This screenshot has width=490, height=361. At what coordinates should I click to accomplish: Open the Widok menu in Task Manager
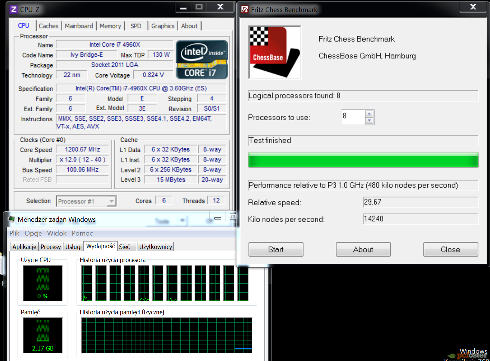point(57,233)
